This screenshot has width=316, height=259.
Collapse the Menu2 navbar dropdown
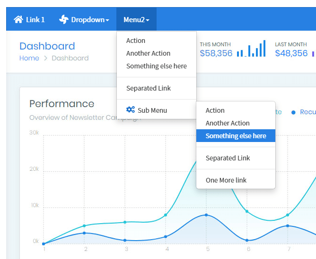pyautogui.click(x=136, y=19)
